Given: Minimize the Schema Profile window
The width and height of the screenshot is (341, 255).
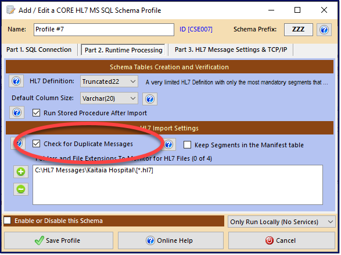Looking at the screenshot, I should [271, 10].
